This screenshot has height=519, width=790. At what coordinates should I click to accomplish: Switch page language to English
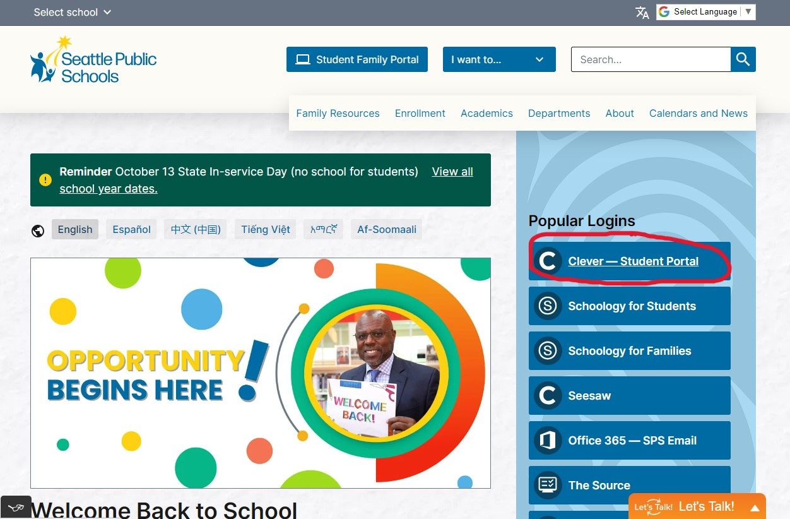pos(75,229)
